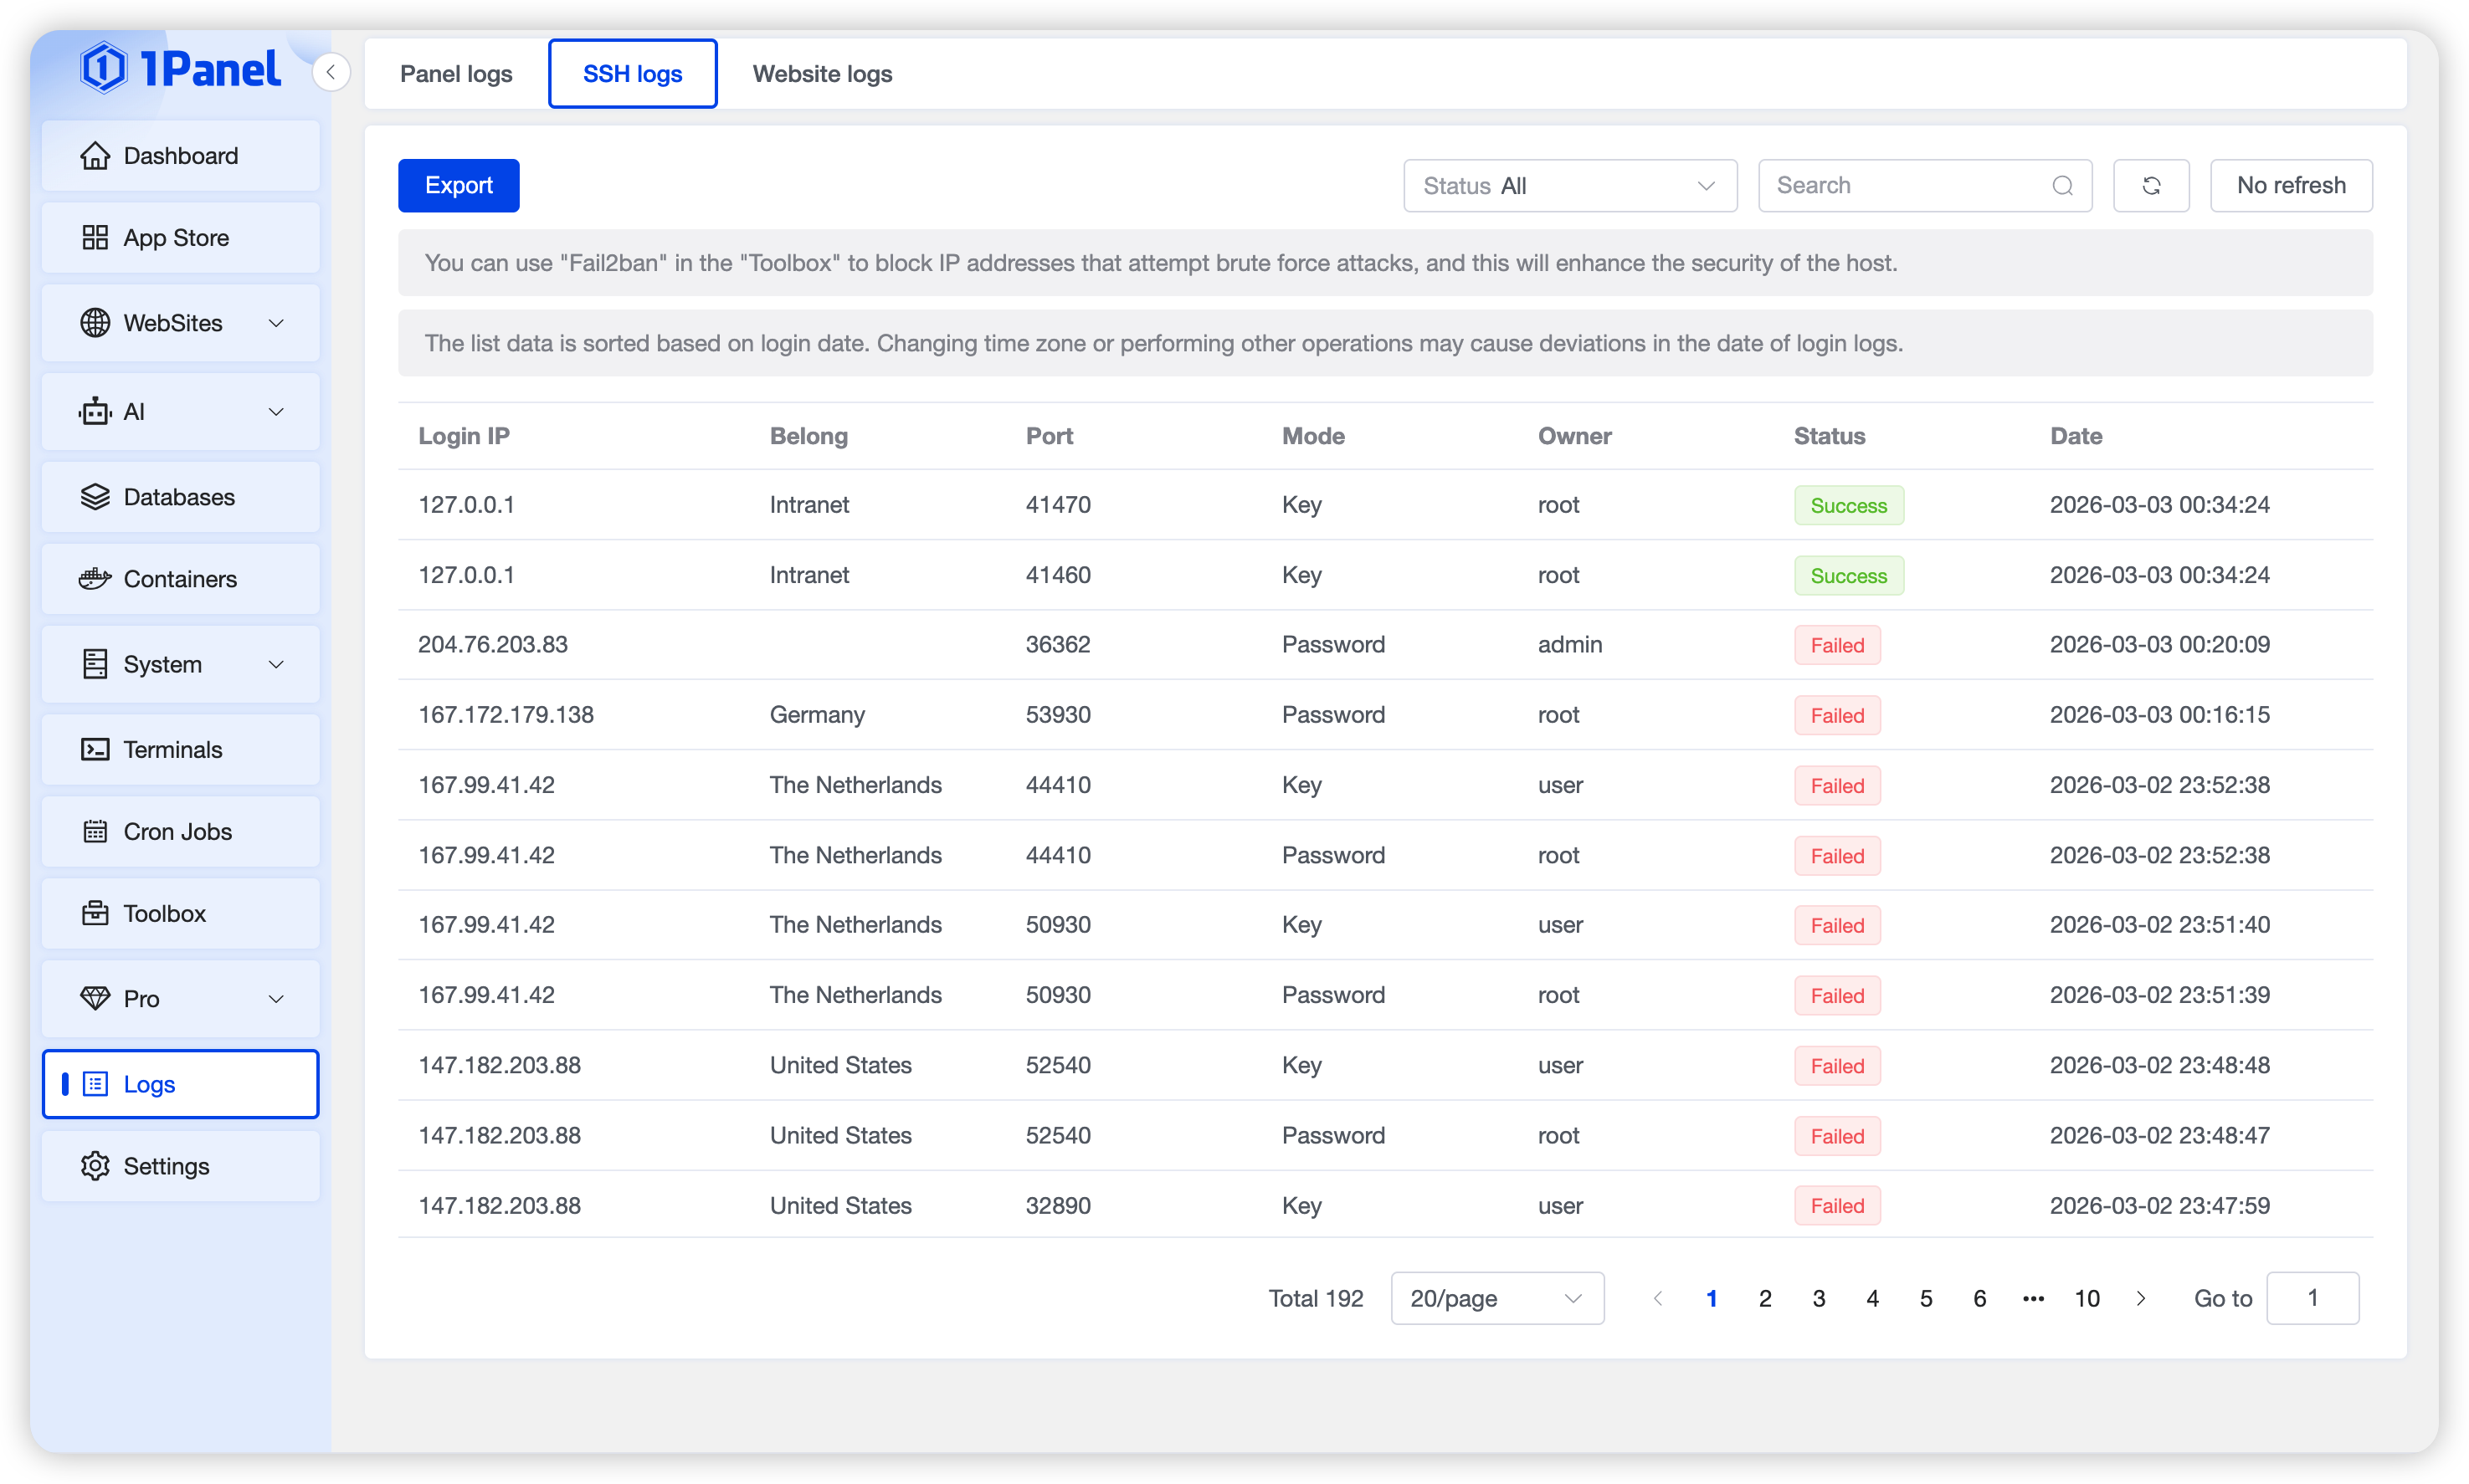Click the Go to page input
The image size is (2469, 1484).
coord(2311,1298)
